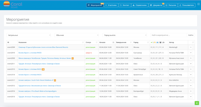Open actions menu for event2509 row
The height and width of the screenshot is (107, 201).
191,47
